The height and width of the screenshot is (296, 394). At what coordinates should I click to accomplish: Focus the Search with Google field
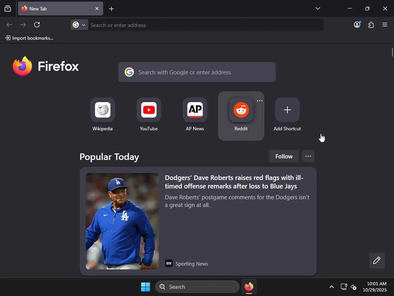pos(197,72)
